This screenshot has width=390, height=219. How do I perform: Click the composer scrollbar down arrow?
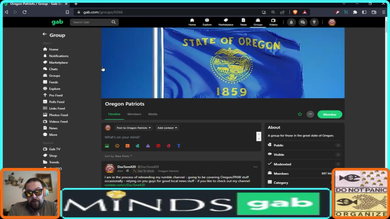pos(259,139)
